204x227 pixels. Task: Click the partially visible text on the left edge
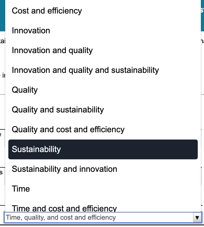2,42
